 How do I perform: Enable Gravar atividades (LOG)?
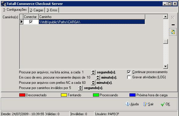[129, 77]
